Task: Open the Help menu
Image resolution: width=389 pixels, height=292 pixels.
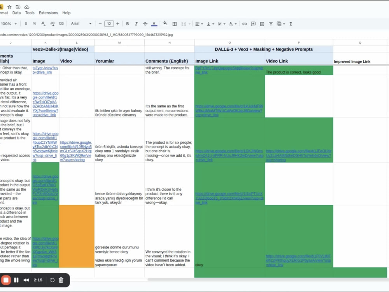Action: click(66, 13)
